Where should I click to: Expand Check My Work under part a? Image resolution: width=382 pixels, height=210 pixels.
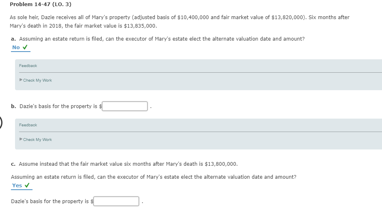37,80
